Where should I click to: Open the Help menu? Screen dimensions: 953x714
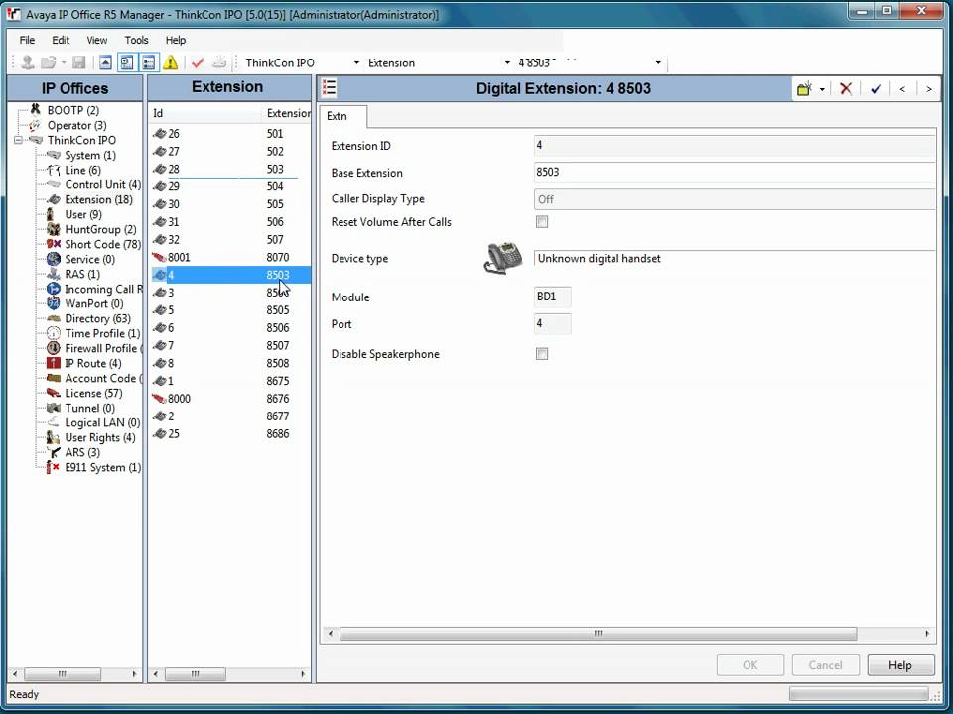click(176, 40)
